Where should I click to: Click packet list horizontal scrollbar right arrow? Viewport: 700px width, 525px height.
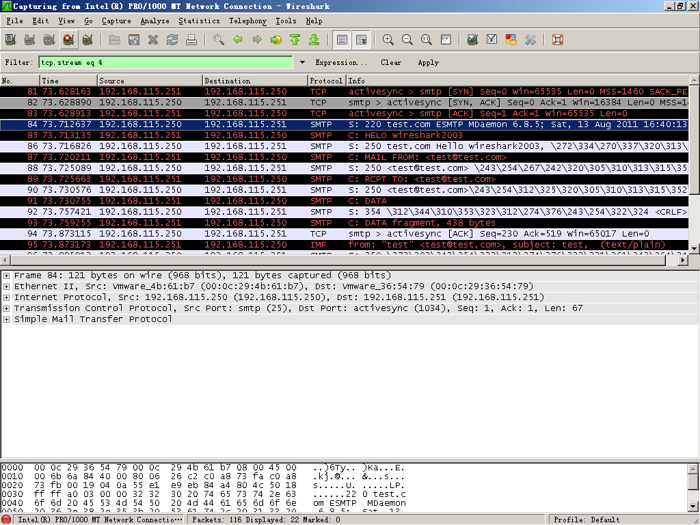pyautogui.click(x=683, y=260)
